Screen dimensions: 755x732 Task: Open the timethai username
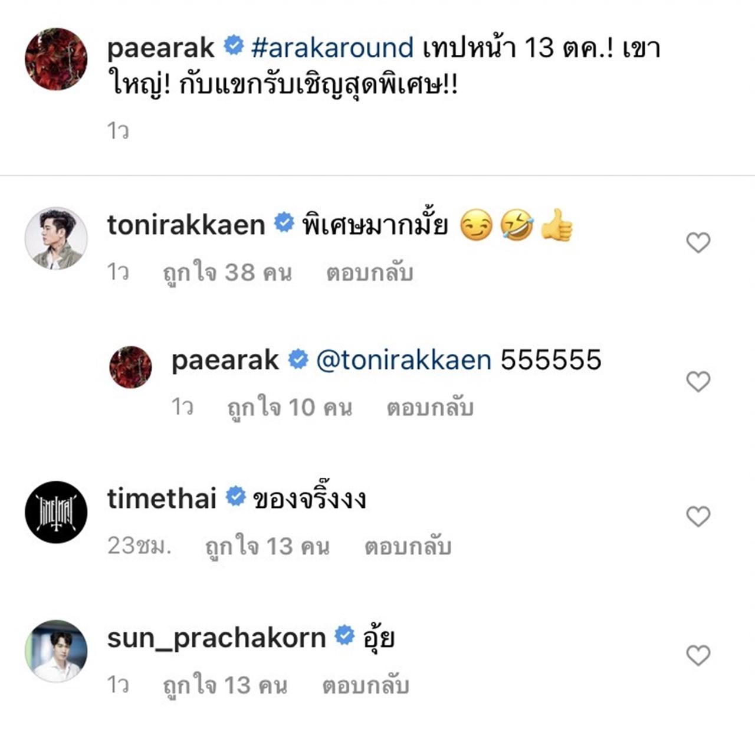pos(162,499)
